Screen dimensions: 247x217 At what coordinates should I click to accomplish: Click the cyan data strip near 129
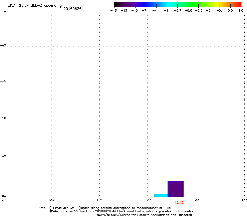click(x=161, y=196)
